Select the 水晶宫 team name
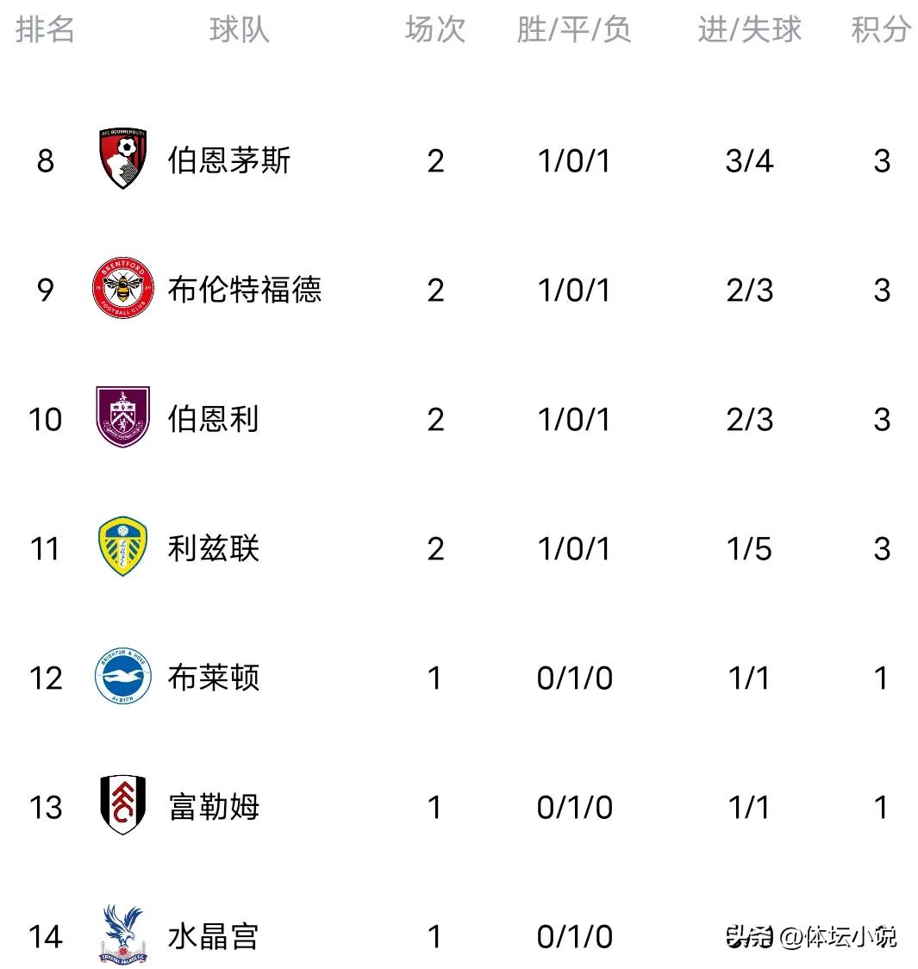This screenshot has width=918, height=969. tap(213, 935)
